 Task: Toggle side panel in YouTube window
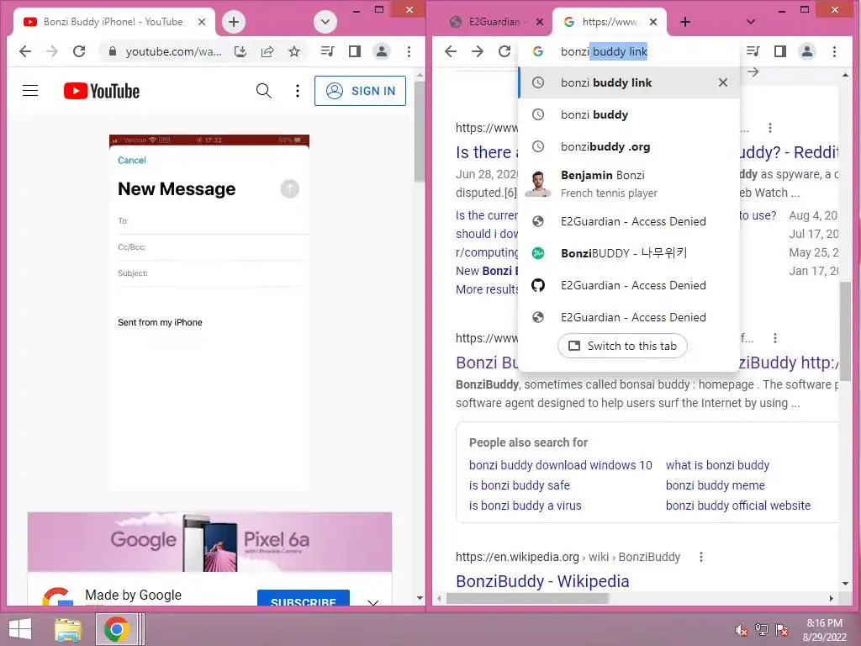[x=355, y=51]
